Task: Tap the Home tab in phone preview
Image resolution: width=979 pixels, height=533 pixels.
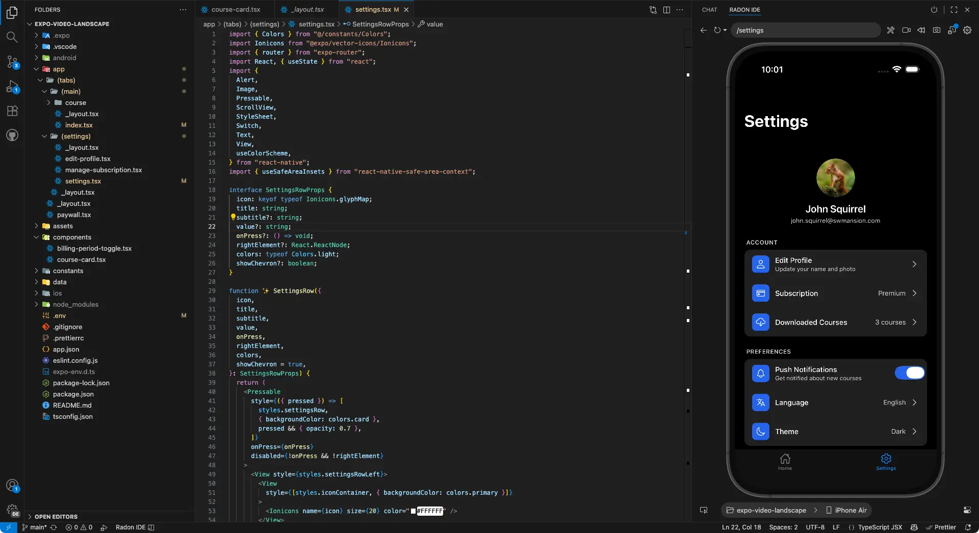Action: tap(785, 462)
